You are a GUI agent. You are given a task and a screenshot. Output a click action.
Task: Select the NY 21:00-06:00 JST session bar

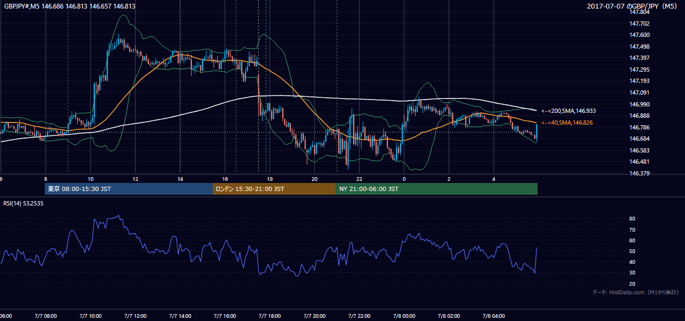pos(437,189)
